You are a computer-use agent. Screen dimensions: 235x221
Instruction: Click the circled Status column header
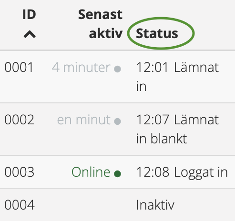tap(157, 33)
